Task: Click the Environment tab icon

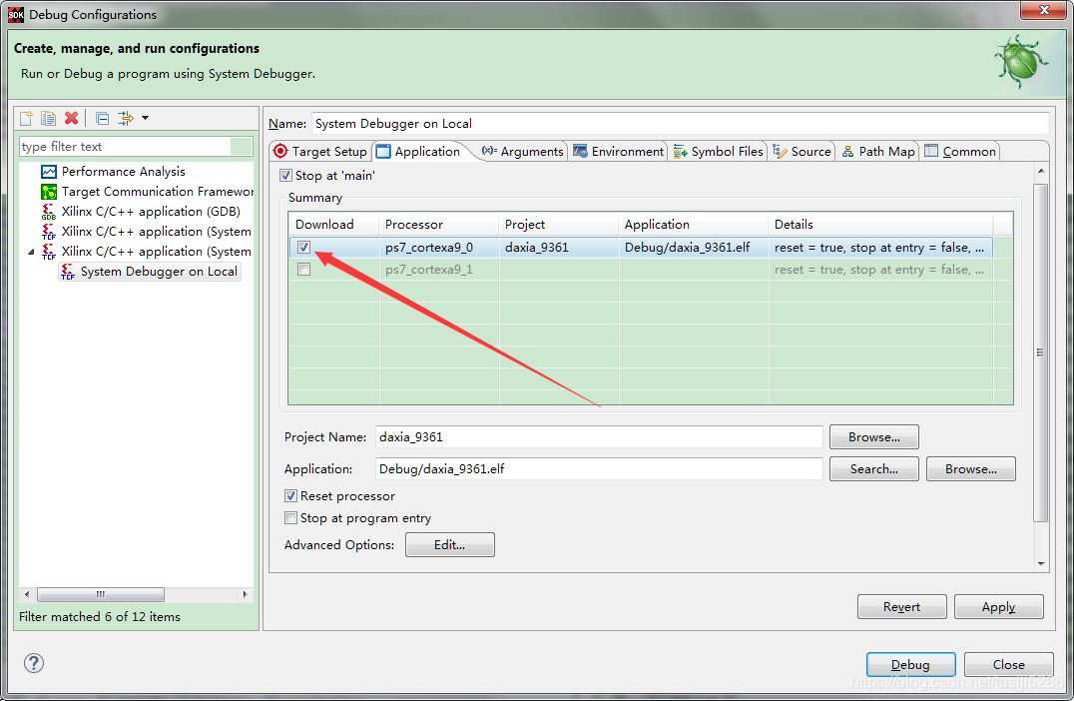Action: click(x=580, y=151)
